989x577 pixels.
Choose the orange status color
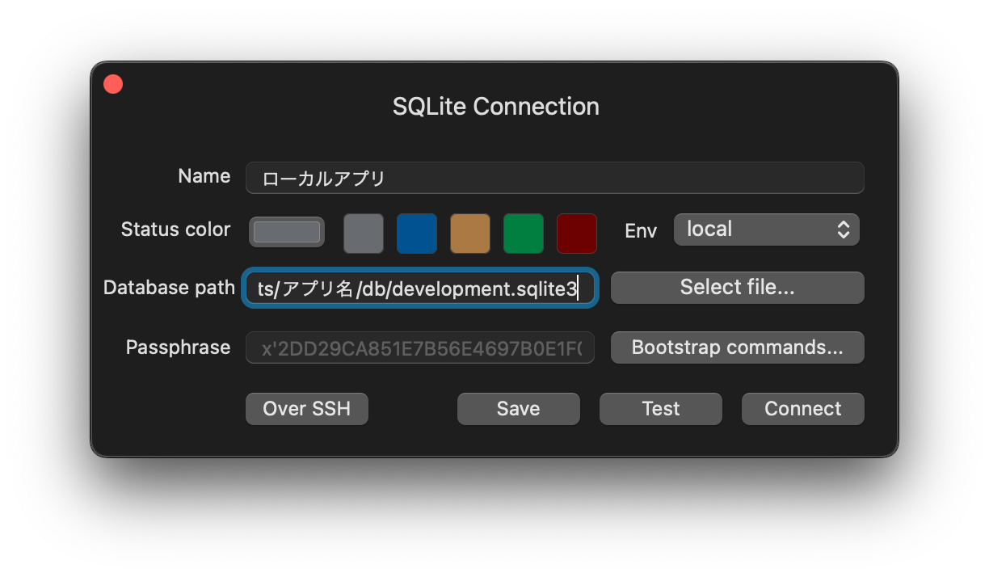(x=470, y=233)
